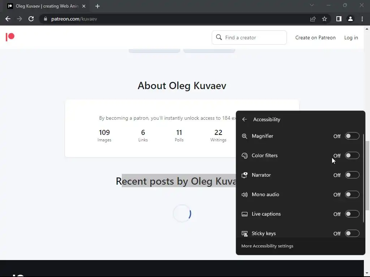Click the search magnifier icon in Find a creator
The image size is (370, 277).
(x=219, y=37)
